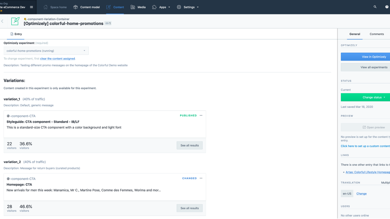Image resolution: width=390 pixels, height=219 pixels.
Task: Expand the Apps dropdown menu
Action: tap(161, 7)
